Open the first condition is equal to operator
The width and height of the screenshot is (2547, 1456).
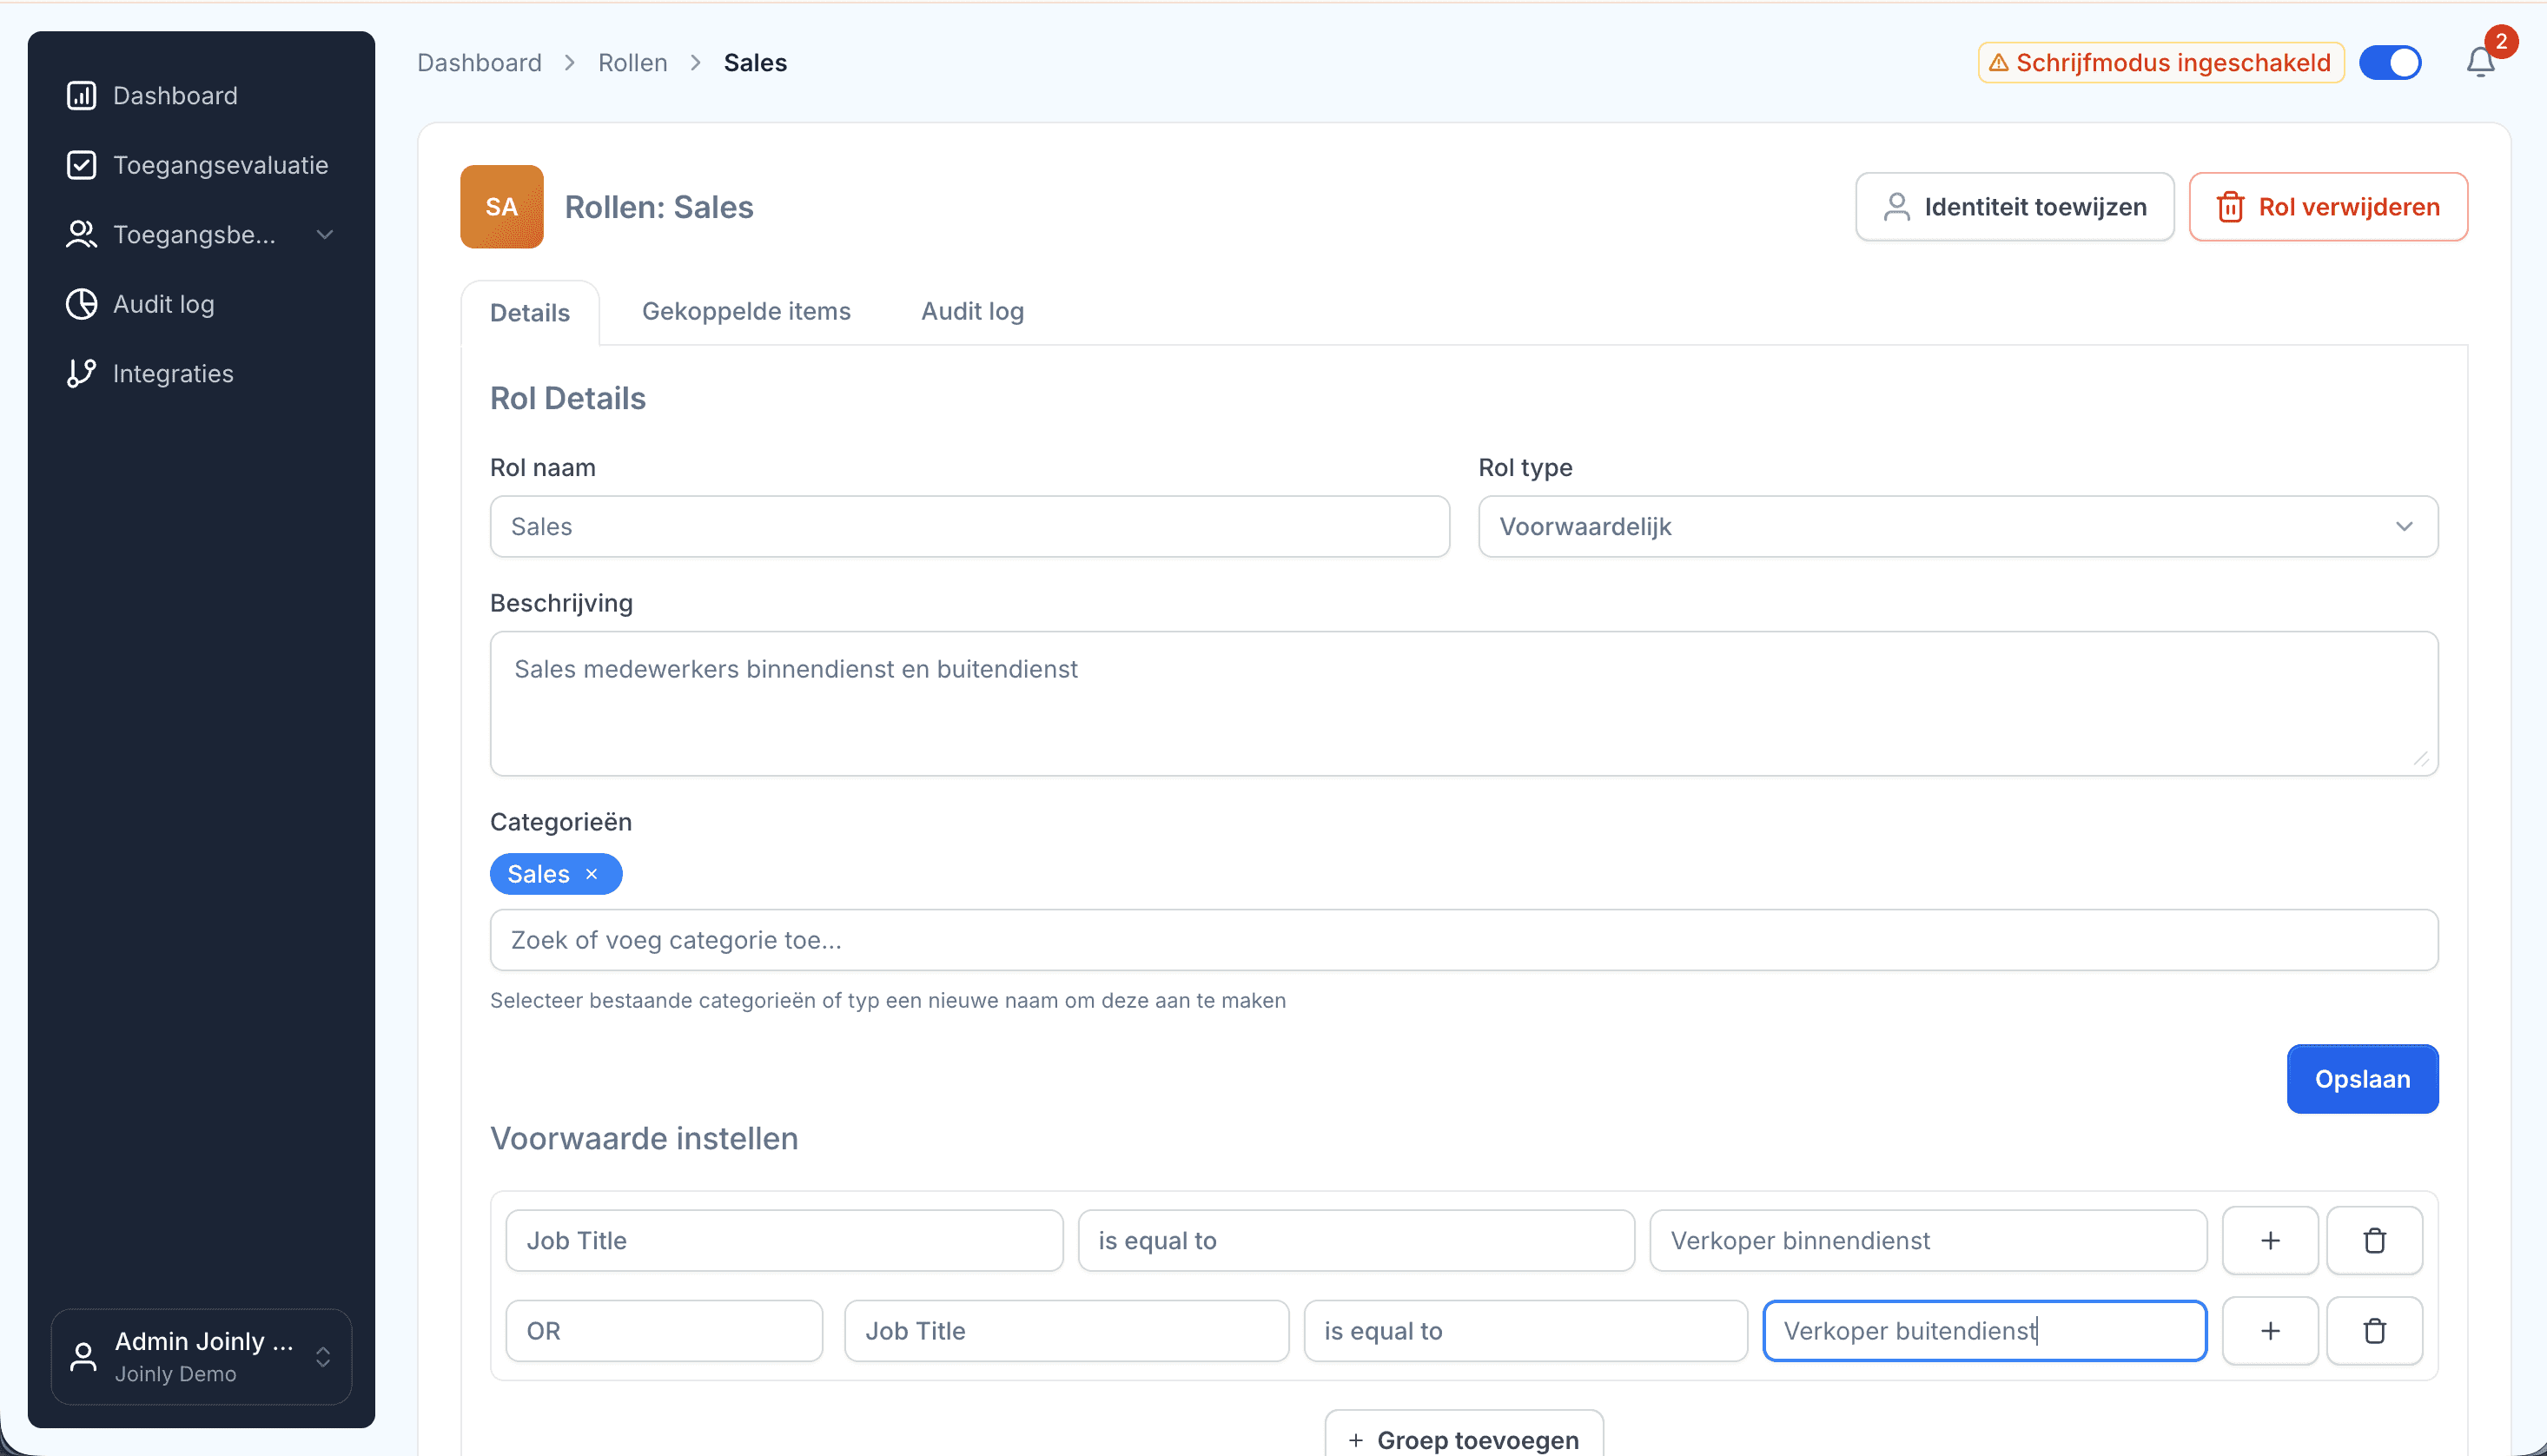[1355, 1241]
